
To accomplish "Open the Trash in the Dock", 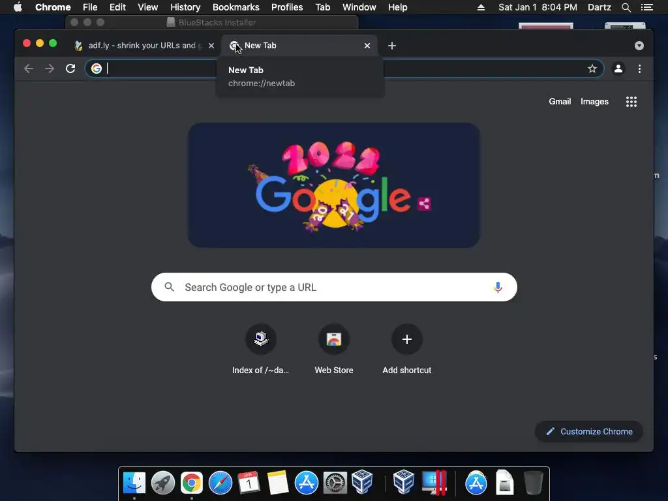I will coord(533,483).
